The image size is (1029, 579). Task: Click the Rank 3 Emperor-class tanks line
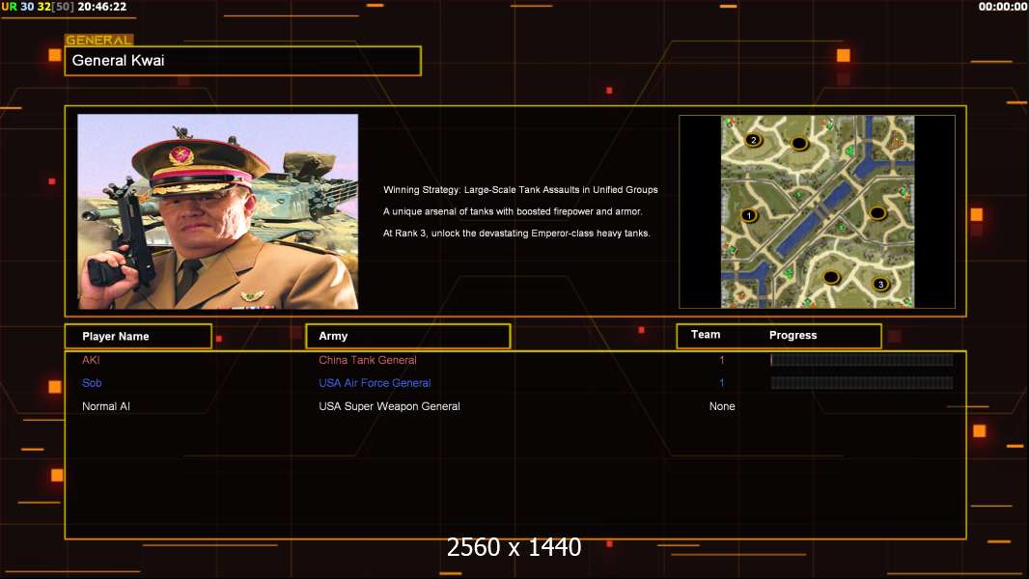point(516,233)
